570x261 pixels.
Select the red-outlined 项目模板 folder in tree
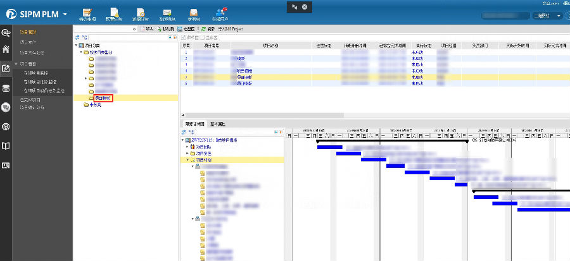pyautogui.click(x=102, y=98)
